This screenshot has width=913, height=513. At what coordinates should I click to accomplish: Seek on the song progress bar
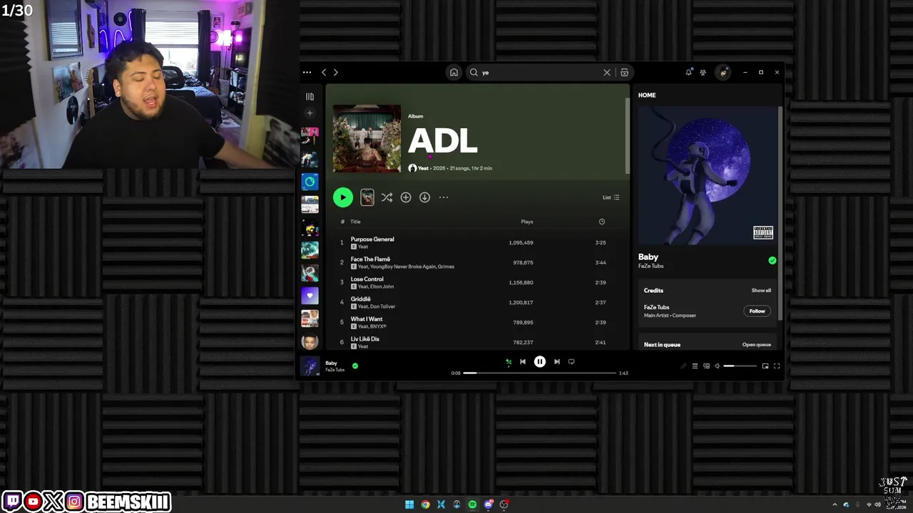[540, 373]
